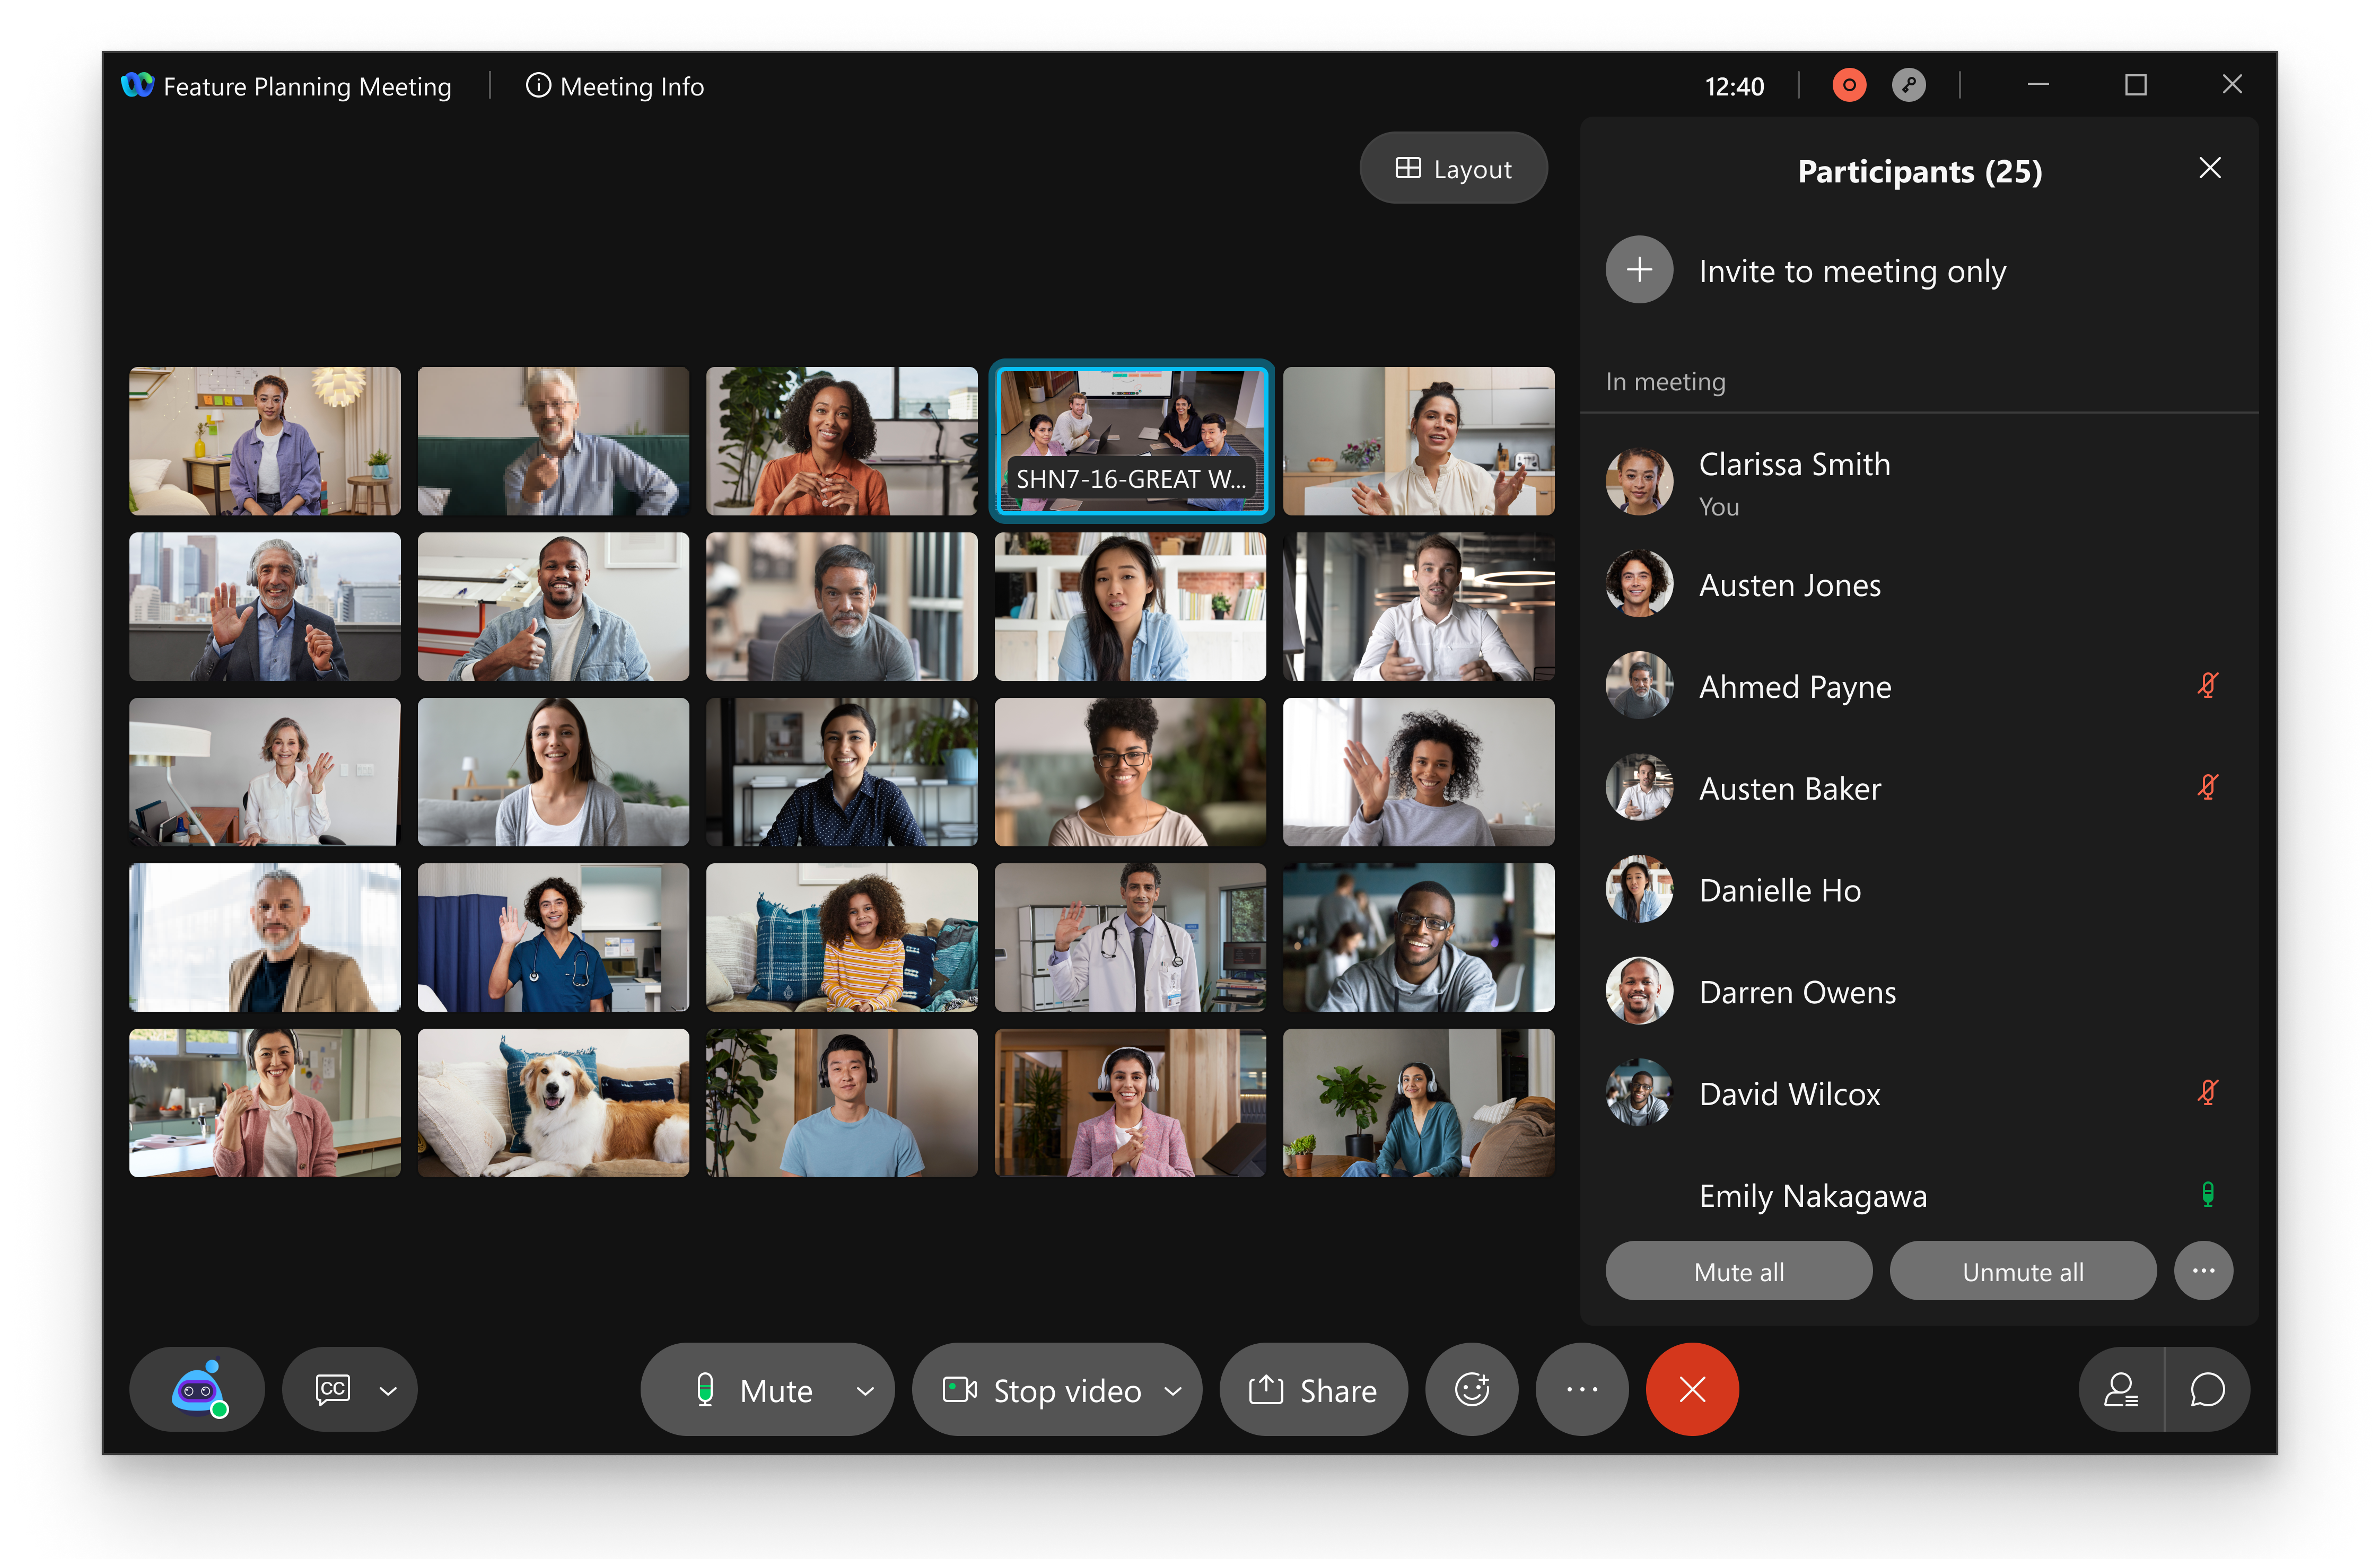Click Invite to meeting only
The width and height of the screenshot is (2380, 1559).
tap(1852, 271)
